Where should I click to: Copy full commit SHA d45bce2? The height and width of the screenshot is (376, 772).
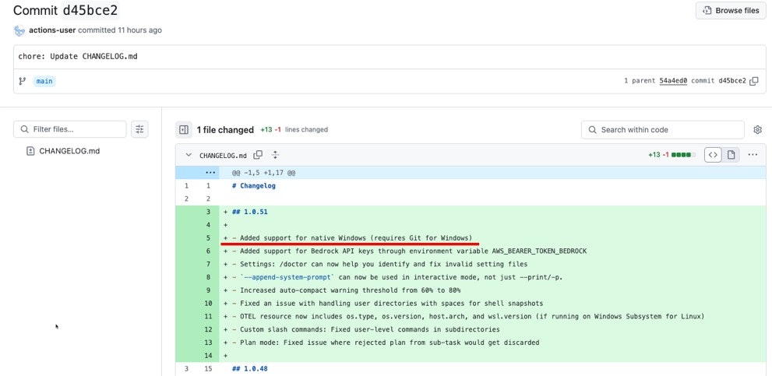click(754, 81)
